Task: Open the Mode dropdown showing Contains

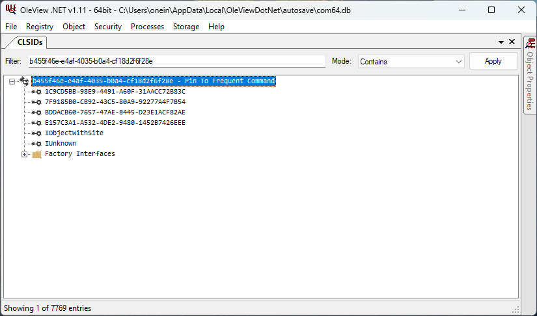Action: [x=411, y=61]
